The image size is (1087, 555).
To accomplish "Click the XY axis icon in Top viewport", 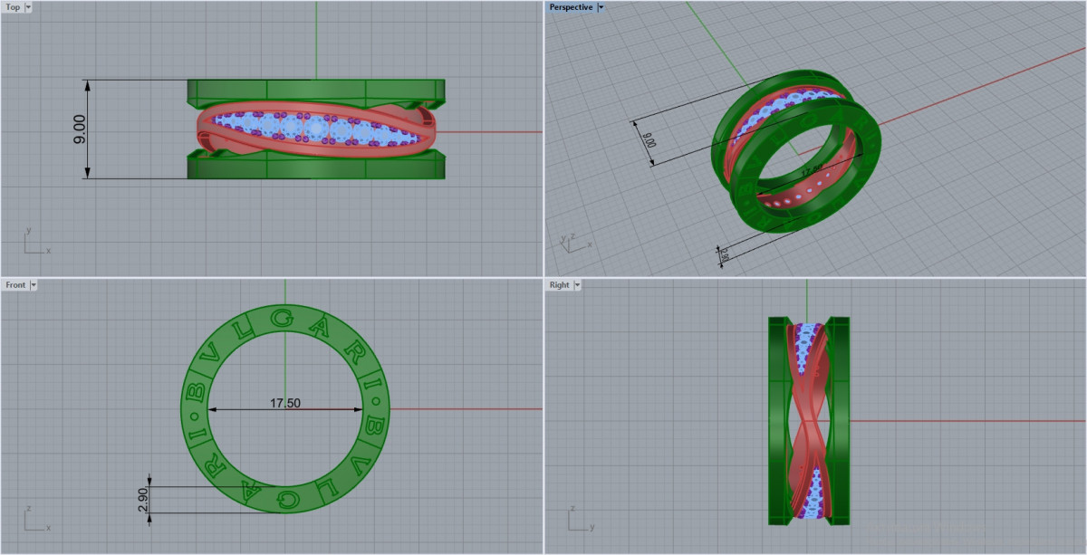I will coord(34,243).
